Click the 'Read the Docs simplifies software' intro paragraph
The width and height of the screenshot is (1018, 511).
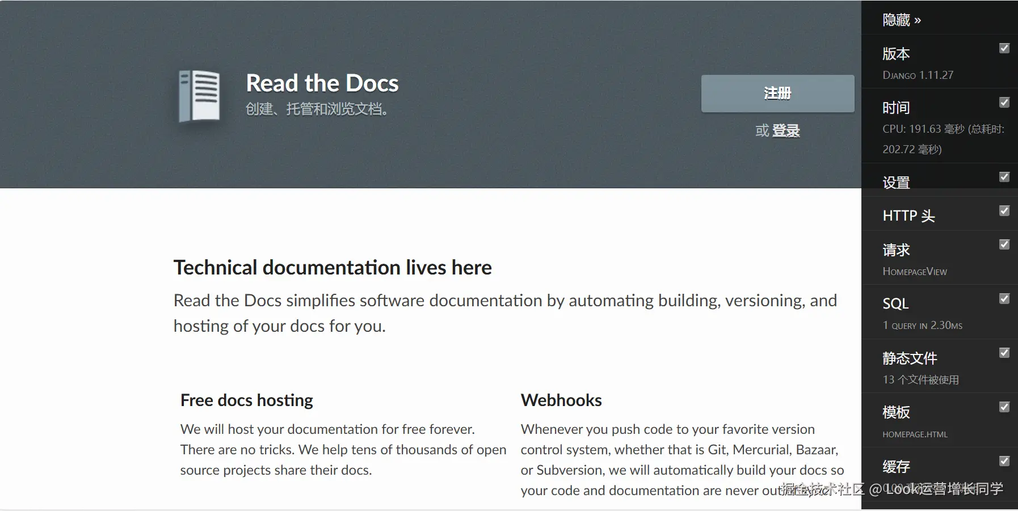coord(505,313)
